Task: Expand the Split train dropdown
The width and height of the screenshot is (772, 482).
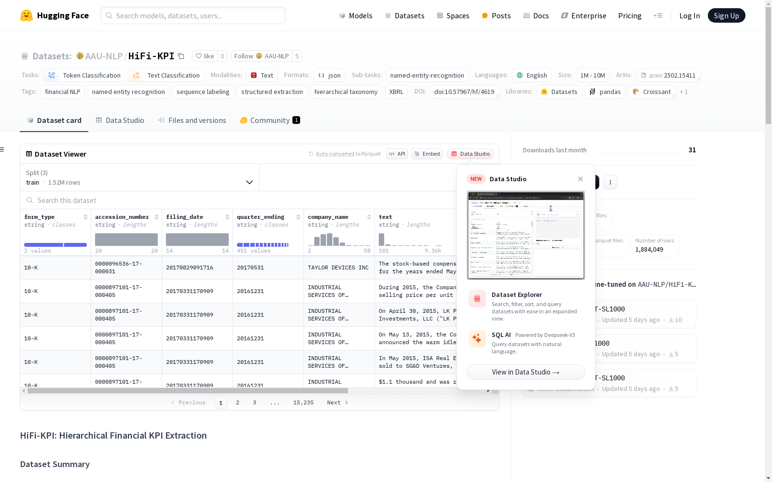Action: click(140, 177)
